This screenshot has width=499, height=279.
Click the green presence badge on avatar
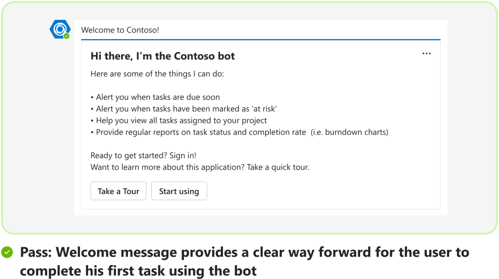click(67, 36)
